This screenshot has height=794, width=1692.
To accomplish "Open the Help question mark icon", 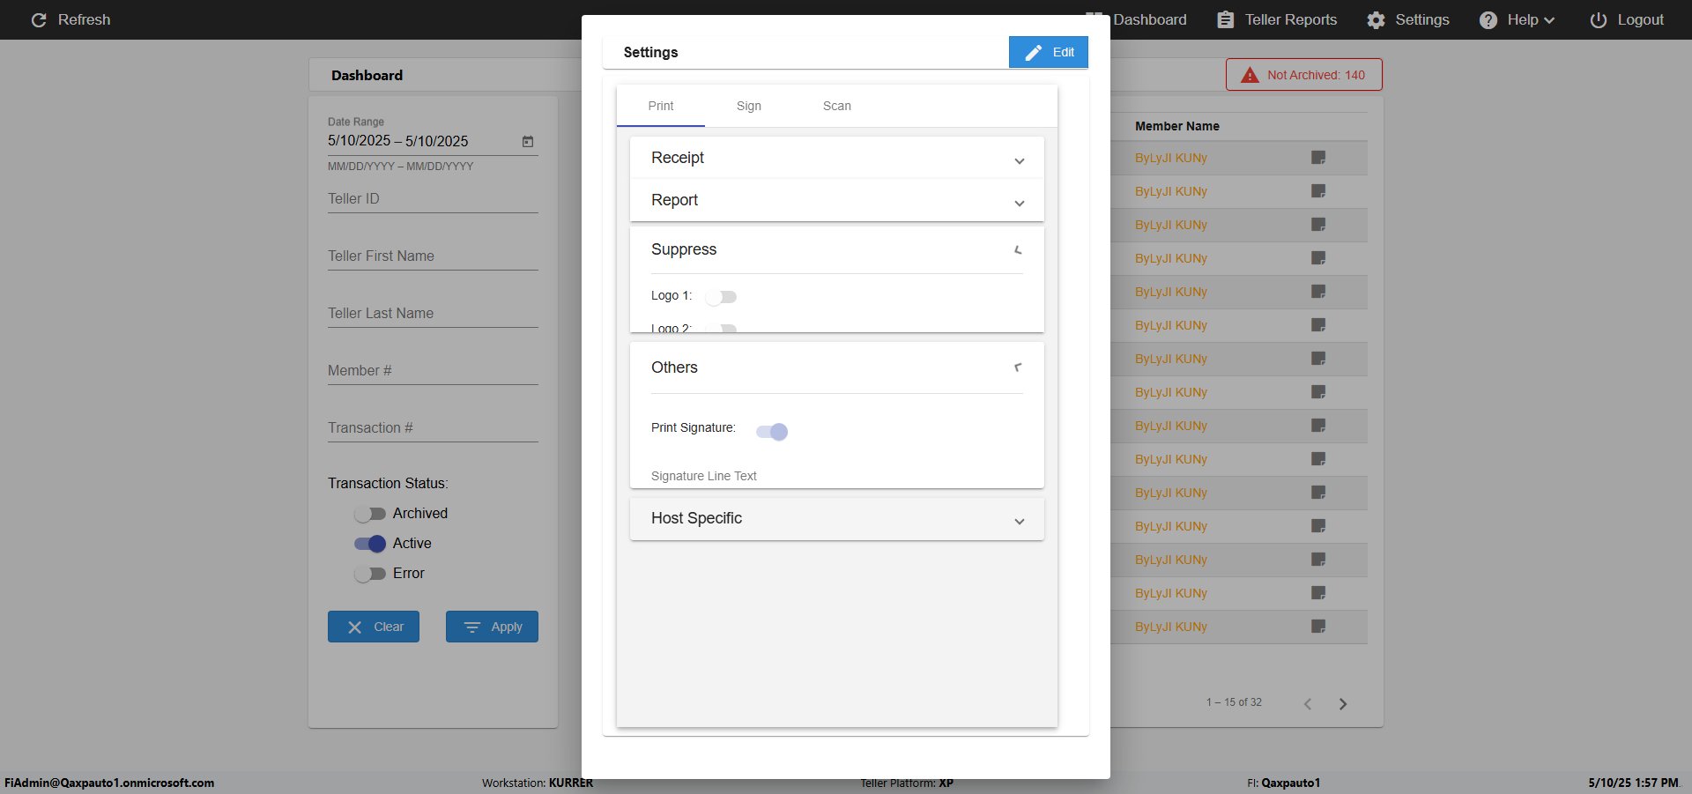I will click(x=1488, y=20).
